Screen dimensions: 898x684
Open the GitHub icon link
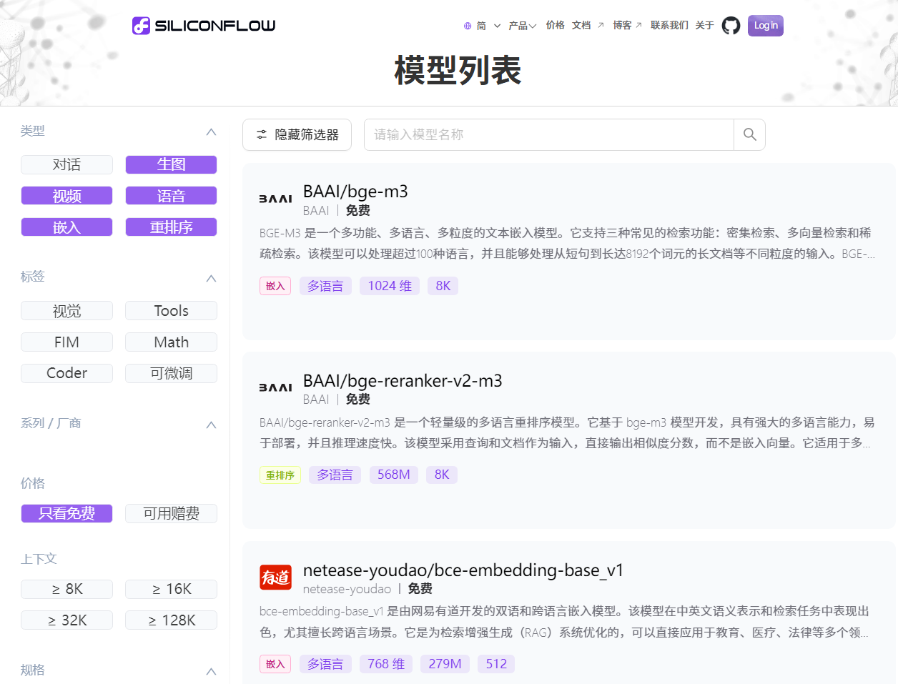coord(731,26)
